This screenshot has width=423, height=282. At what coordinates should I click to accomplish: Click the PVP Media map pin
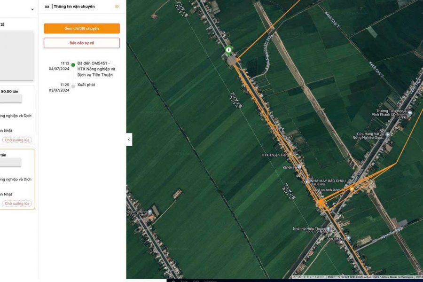348,238
